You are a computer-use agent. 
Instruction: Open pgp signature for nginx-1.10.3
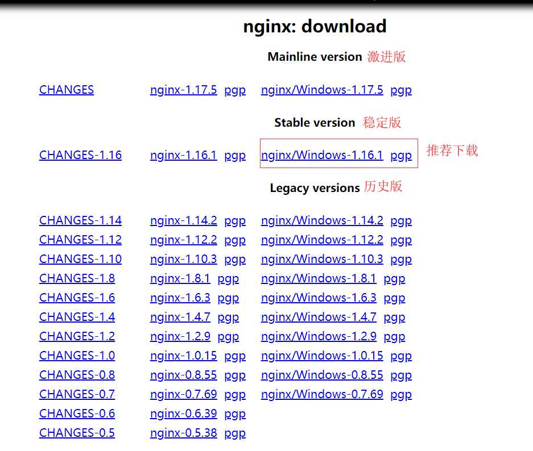coord(235,260)
